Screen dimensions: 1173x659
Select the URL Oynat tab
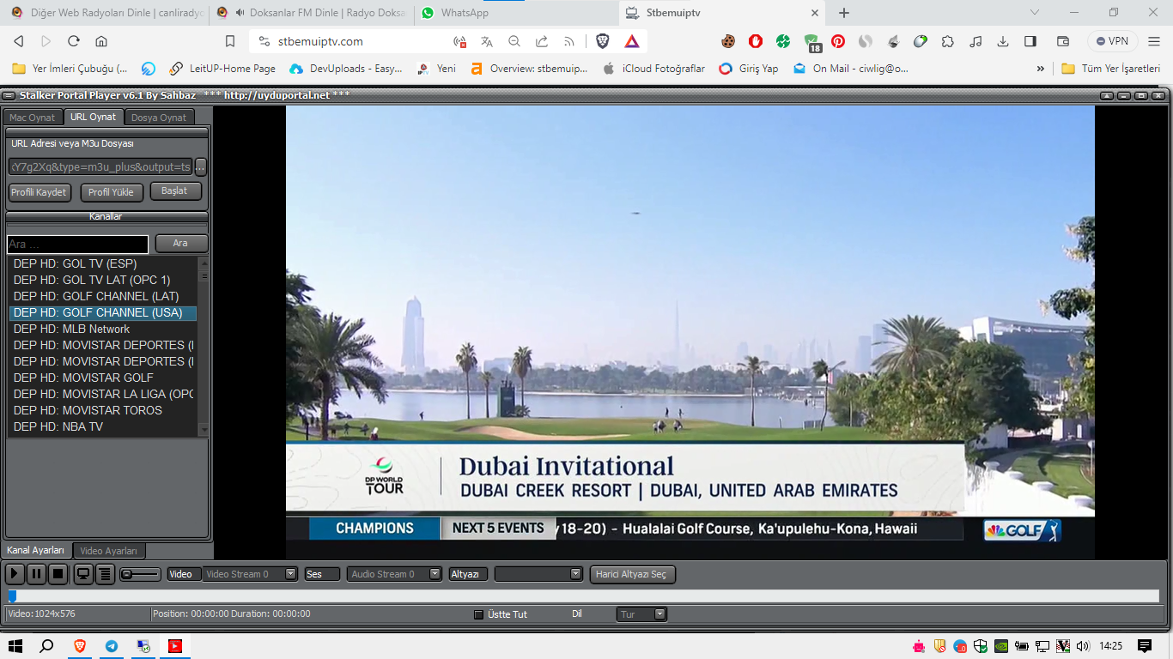tap(94, 117)
